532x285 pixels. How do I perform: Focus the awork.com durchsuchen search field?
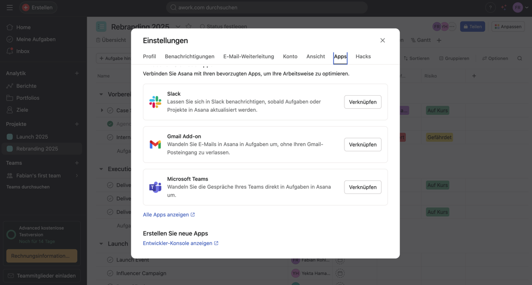(267, 7)
